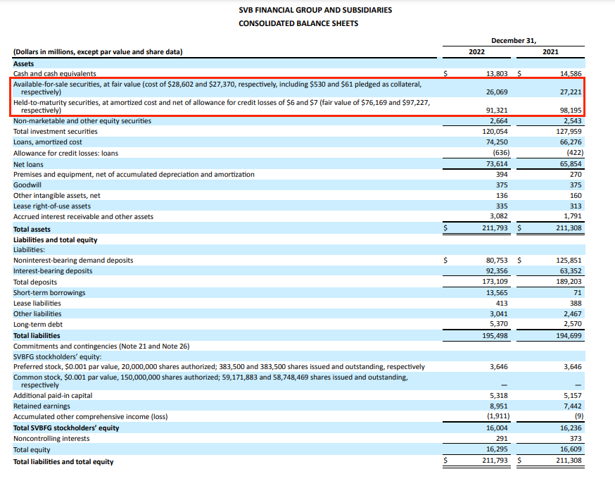615x493 pixels.
Task: Select 2021 total assets 211,308
Action: pos(569,227)
